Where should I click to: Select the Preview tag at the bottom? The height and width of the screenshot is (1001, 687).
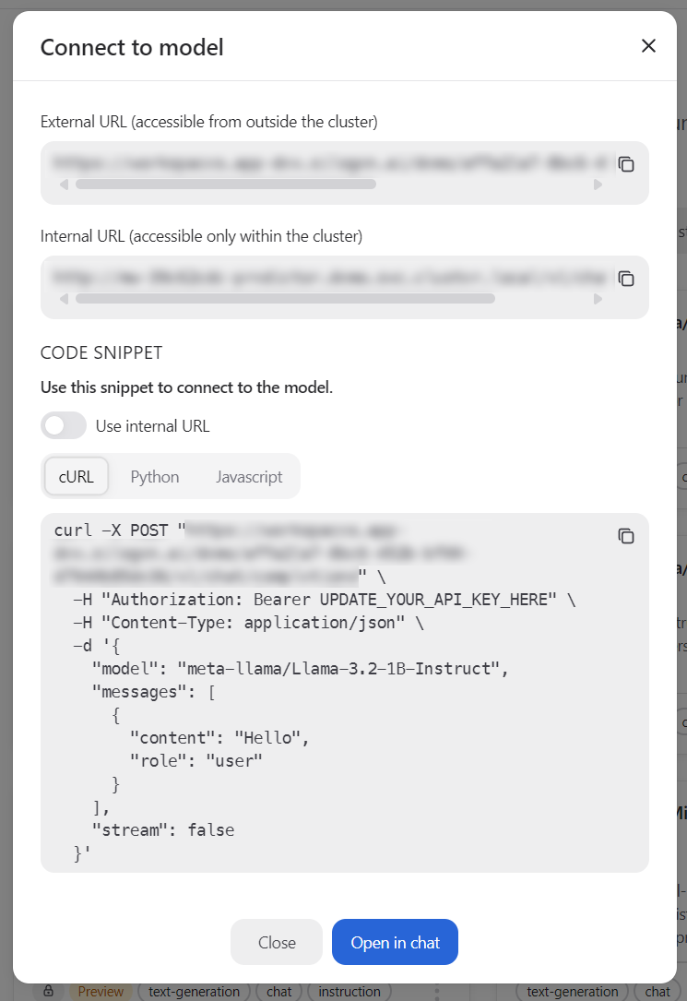pyautogui.click(x=101, y=991)
